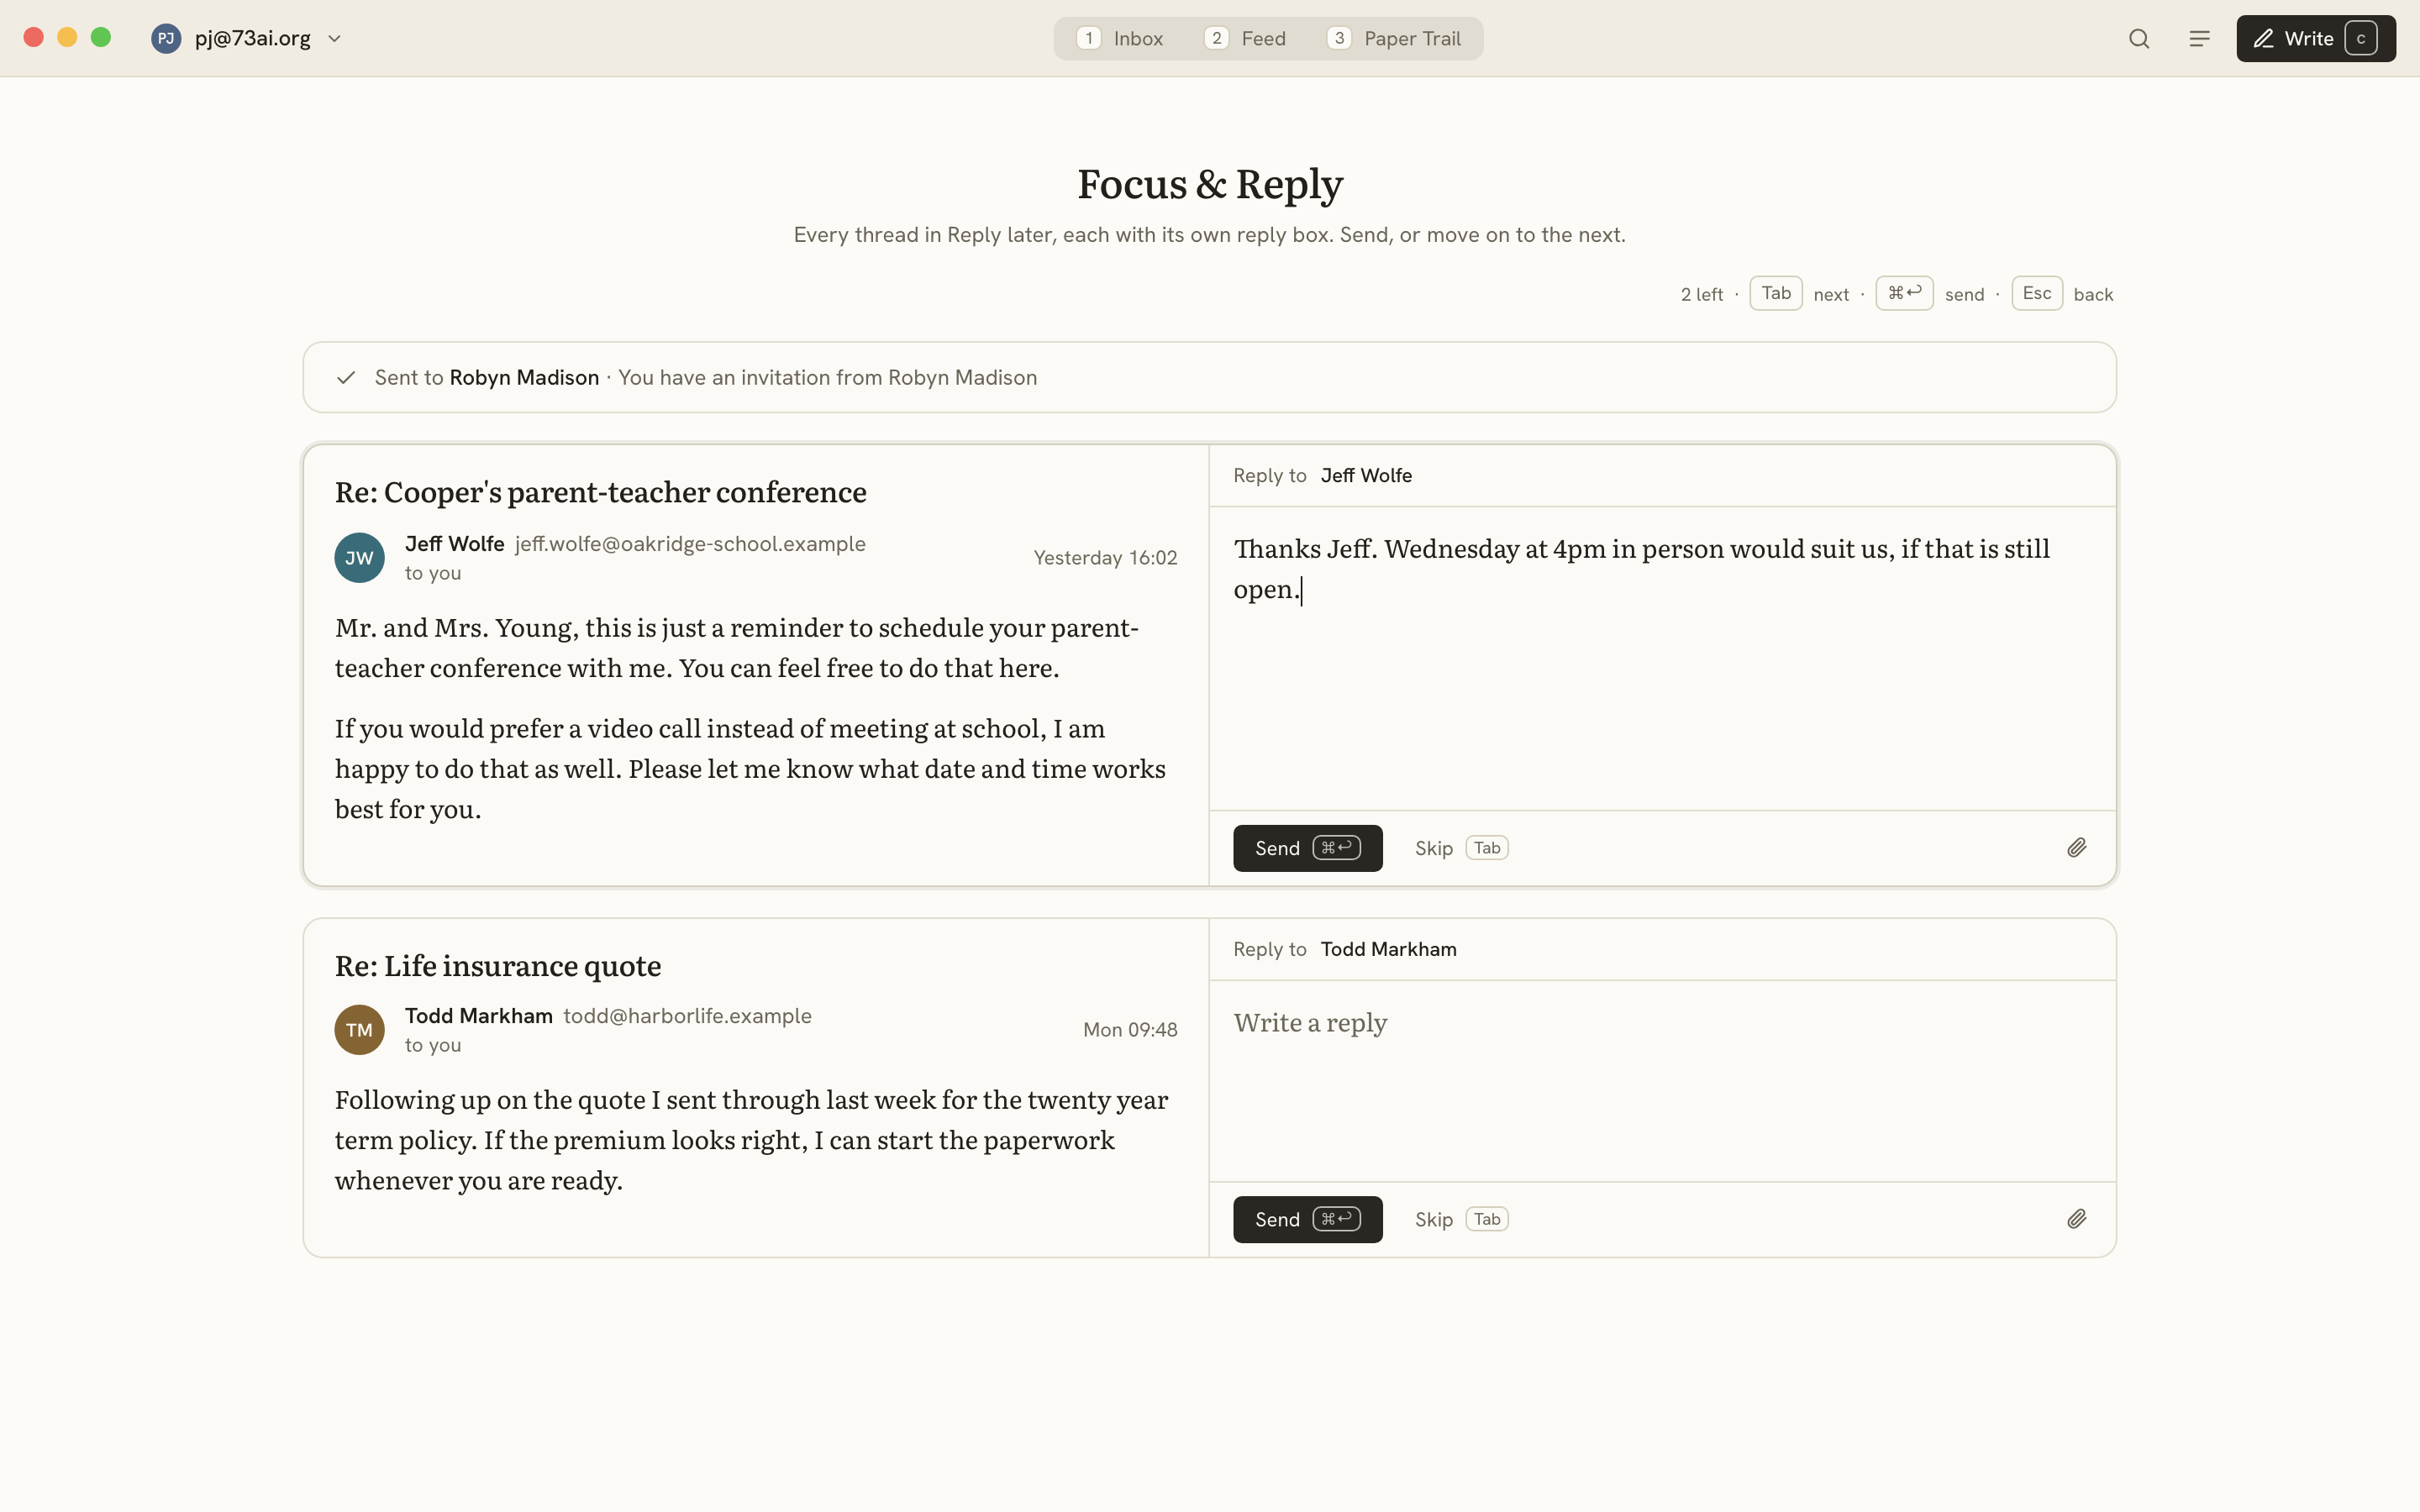Image resolution: width=2420 pixels, height=1512 pixels.
Task: Send the reply to Jeff Wolfe
Action: click(x=1308, y=848)
